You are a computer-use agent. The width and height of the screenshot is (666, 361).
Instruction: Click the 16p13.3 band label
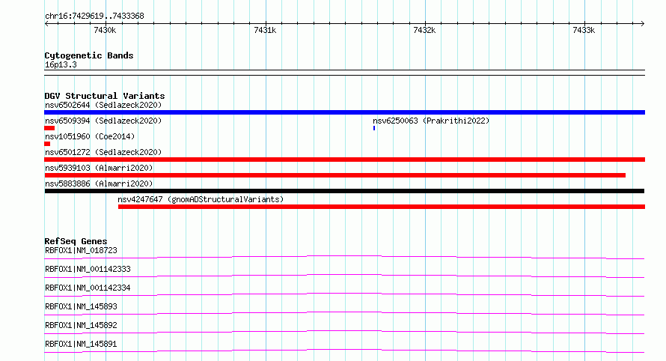61,64
